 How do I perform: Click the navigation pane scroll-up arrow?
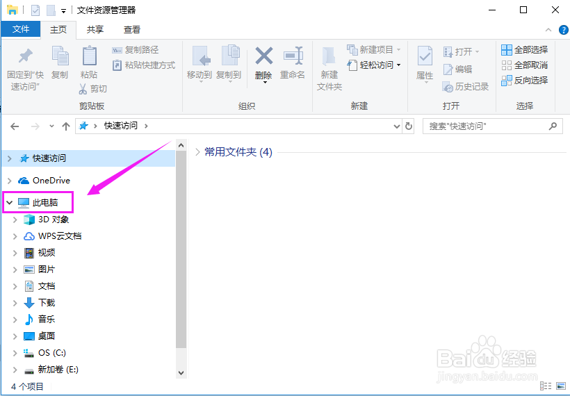point(181,145)
